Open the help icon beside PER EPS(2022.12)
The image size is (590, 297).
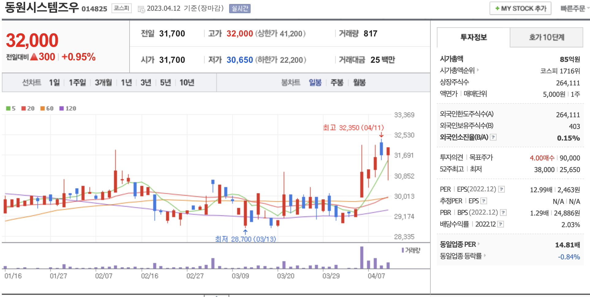click(501, 189)
